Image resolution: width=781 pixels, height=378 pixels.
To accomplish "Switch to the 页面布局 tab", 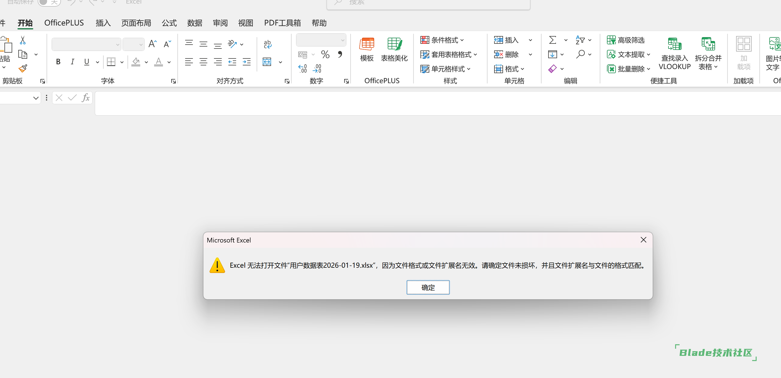I will pos(136,23).
